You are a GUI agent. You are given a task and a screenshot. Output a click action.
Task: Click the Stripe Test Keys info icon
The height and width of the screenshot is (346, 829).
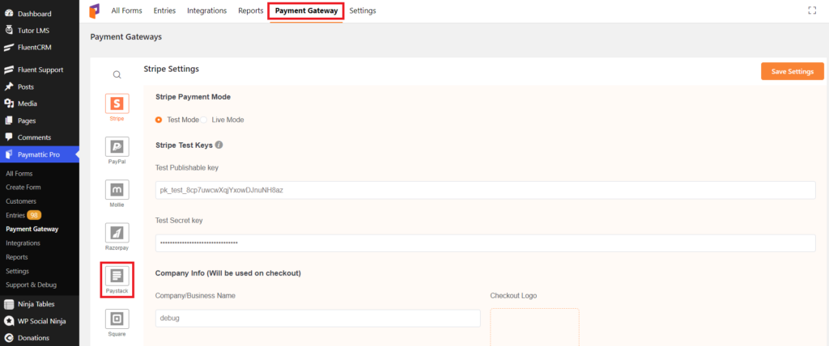[x=219, y=145]
